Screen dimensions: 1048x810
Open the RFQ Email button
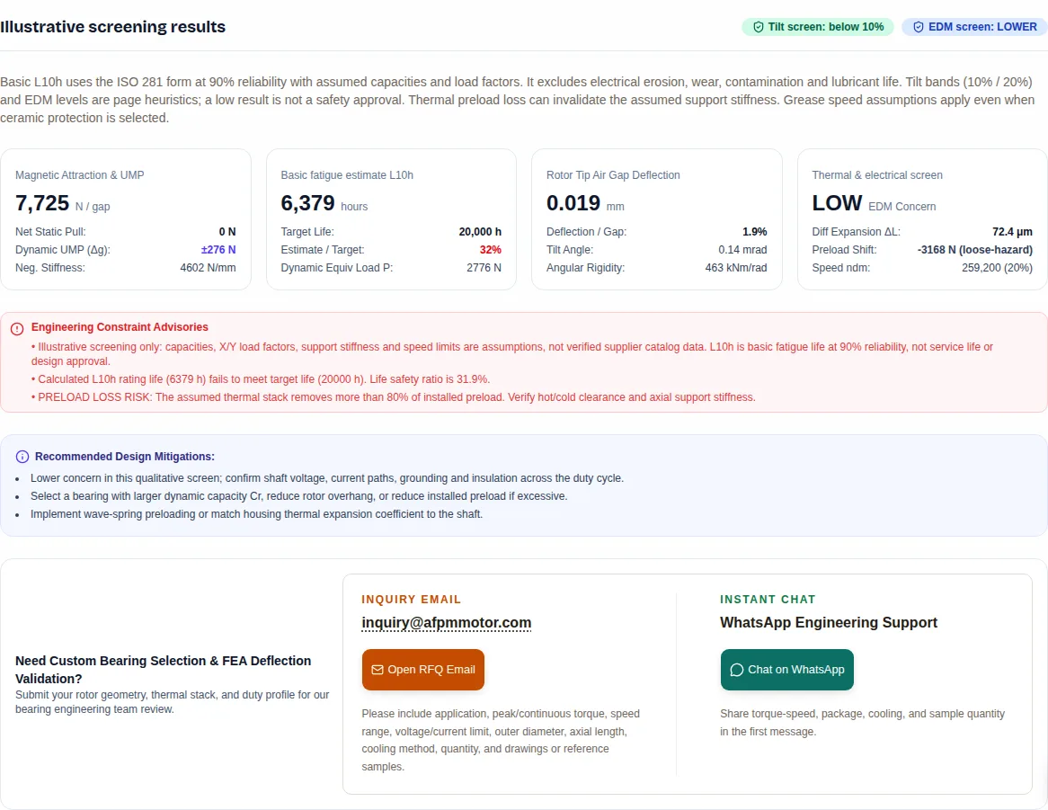tap(423, 670)
